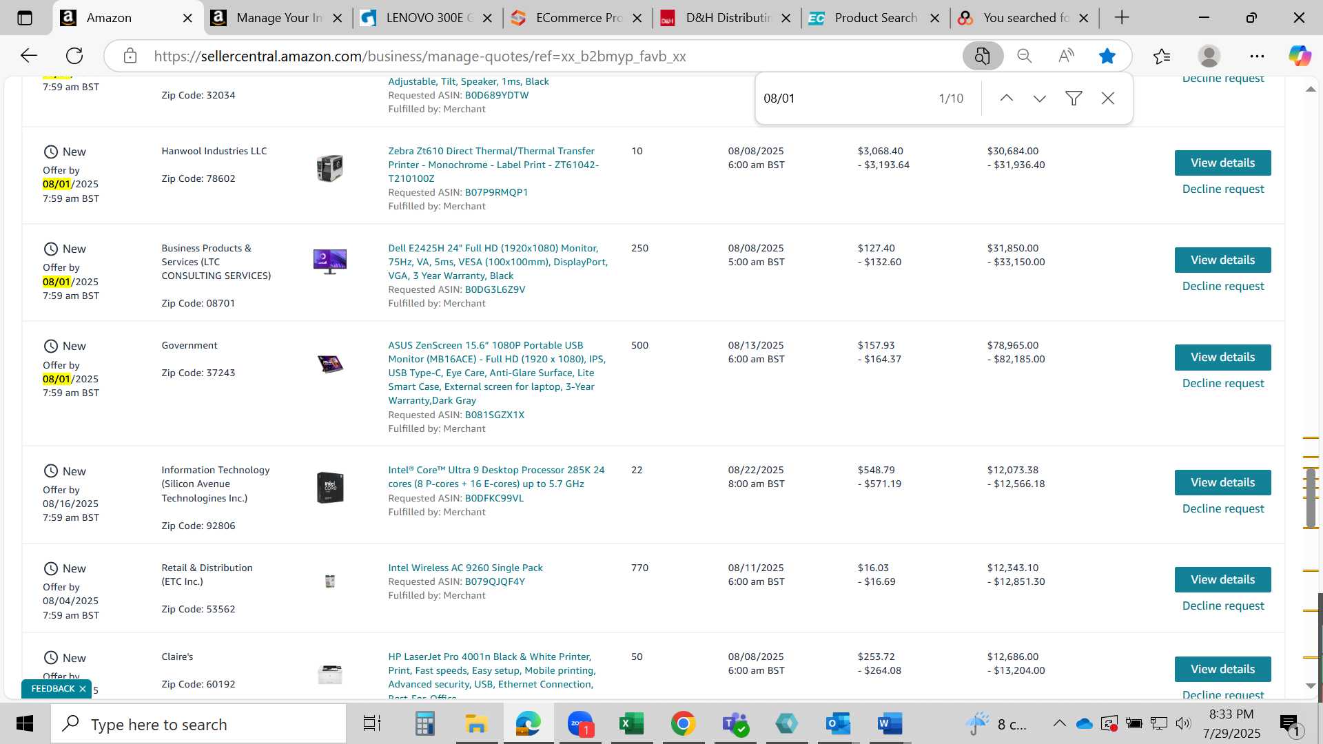The height and width of the screenshot is (744, 1323).
Task: Open ASUS ZenScreen product title link
Action: point(497,373)
